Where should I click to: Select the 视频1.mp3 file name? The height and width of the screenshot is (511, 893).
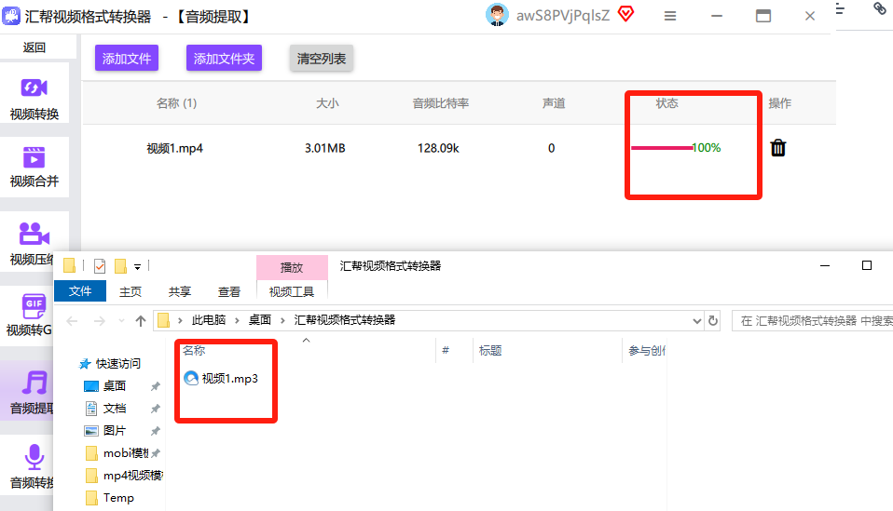(x=230, y=379)
